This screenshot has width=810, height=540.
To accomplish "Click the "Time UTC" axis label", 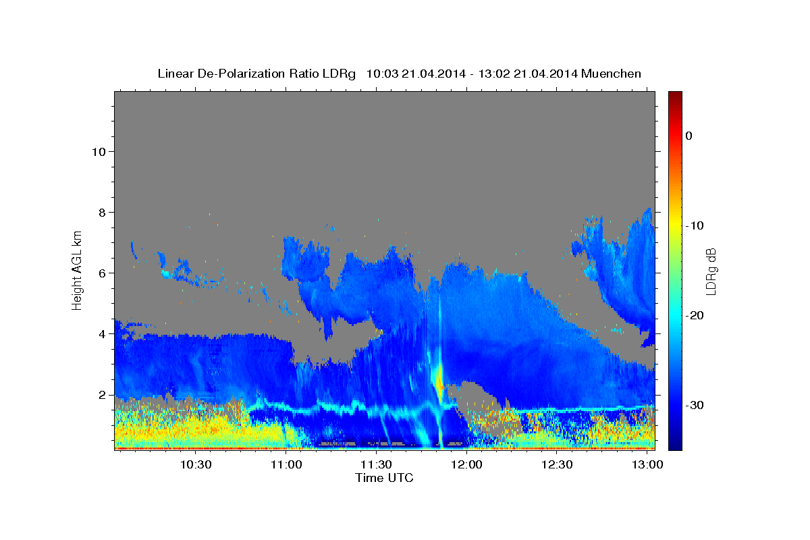I will tap(384, 478).
